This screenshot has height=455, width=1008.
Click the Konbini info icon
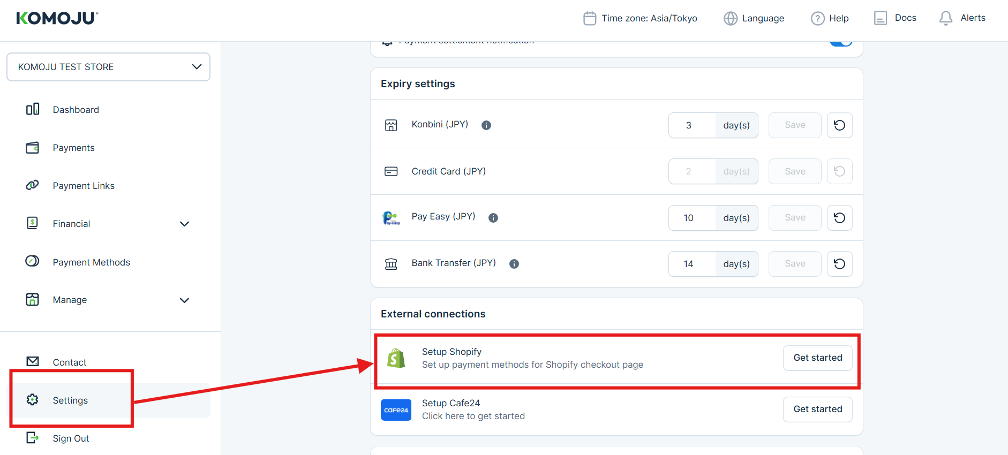coord(486,125)
